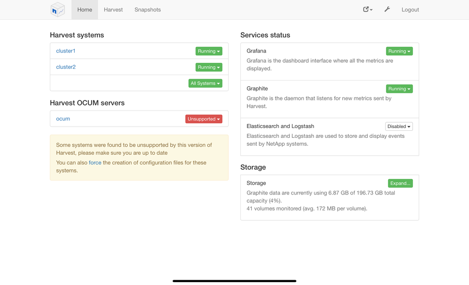Open Elasticsearch and Logstash Disabled dropdown
Viewport: 469px width, 285px height.
click(399, 127)
